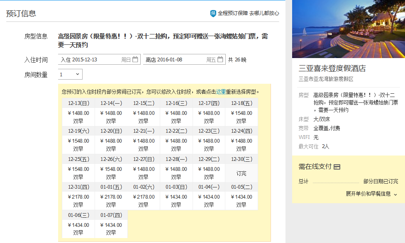Click the 这里 link to reselect room type
This screenshot has height=243, width=405.
click(221, 92)
